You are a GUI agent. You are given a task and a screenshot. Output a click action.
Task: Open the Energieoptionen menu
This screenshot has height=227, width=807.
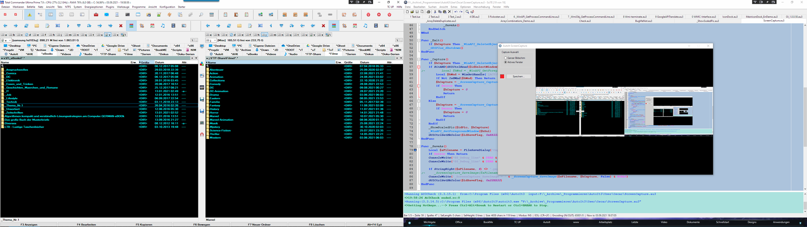tap(93, 7)
